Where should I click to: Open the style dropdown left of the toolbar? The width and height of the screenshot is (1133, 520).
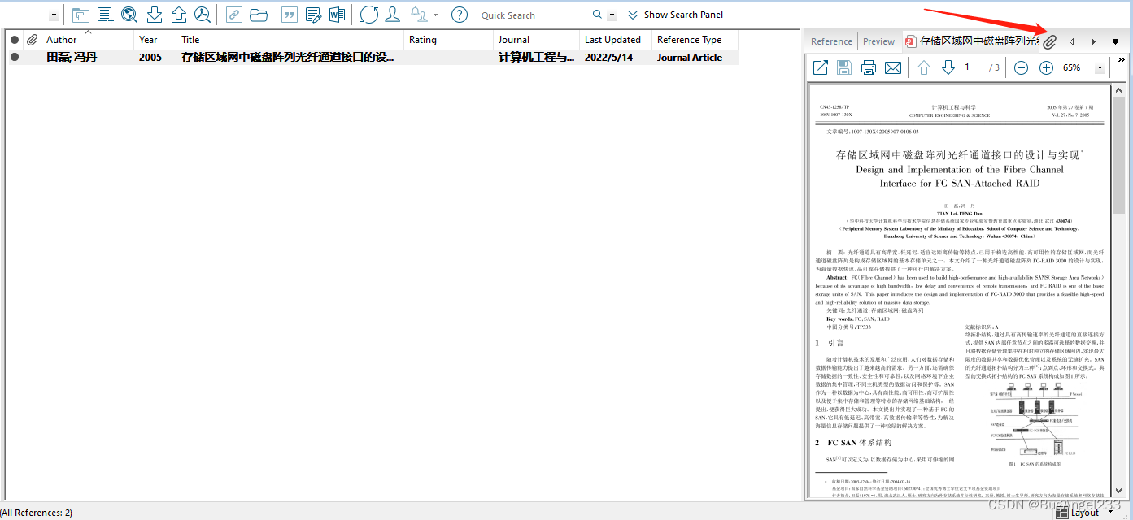click(54, 15)
